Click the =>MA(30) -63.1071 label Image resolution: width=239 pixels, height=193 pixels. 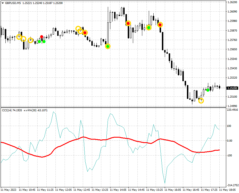(36, 110)
